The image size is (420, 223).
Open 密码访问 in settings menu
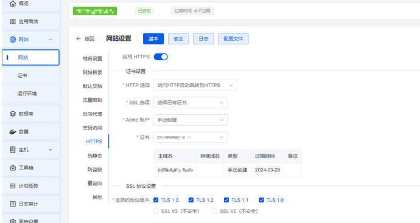pyautogui.click(x=92, y=128)
